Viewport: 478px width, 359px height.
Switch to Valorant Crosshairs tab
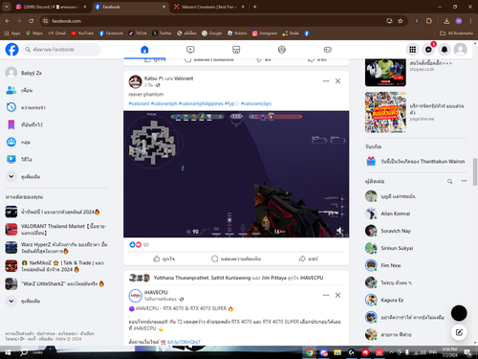click(209, 7)
